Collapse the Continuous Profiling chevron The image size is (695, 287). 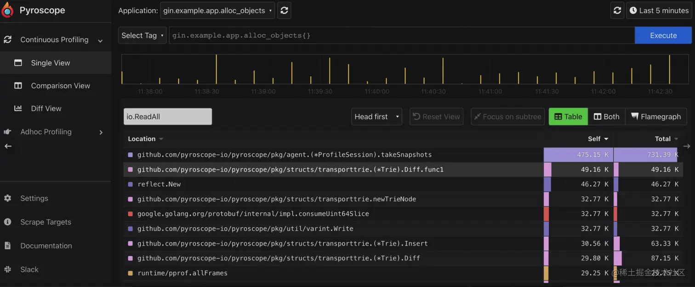click(100, 40)
